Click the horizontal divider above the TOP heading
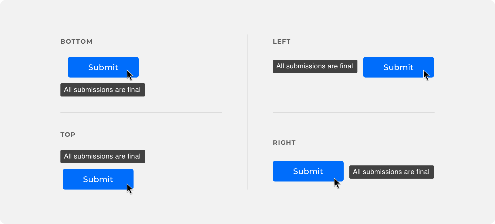 (141, 112)
